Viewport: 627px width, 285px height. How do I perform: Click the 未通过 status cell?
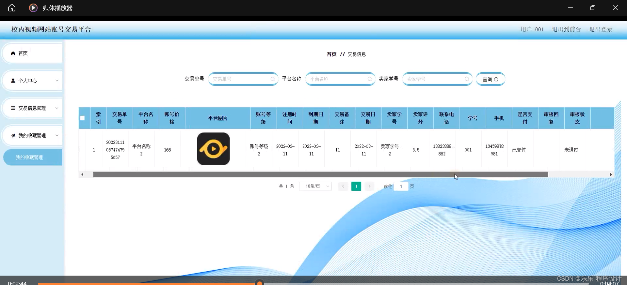[571, 150]
